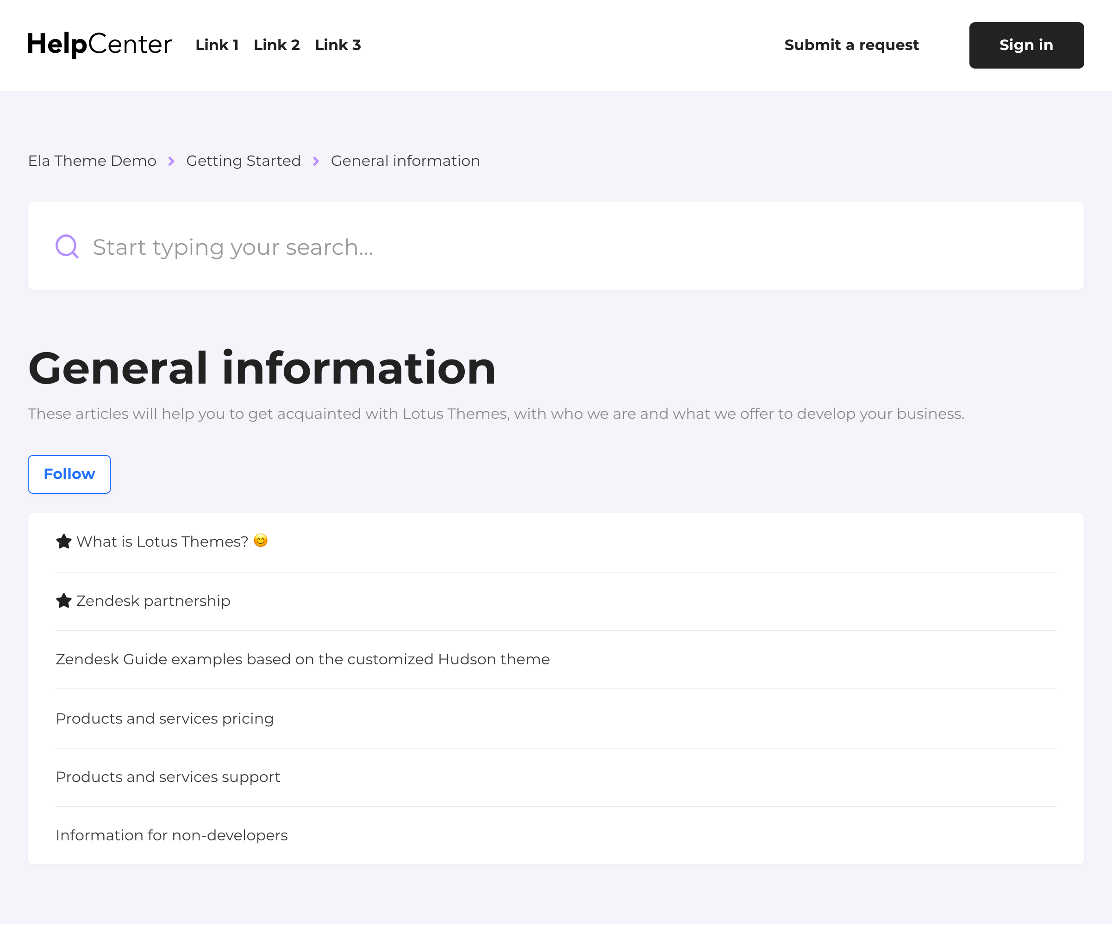Click chevron after Ela Theme Demo breadcrumb
This screenshot has height=927, width=1112.
tap(171, 161)
